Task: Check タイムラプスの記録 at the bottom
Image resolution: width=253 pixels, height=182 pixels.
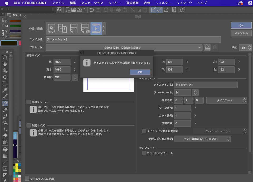Action: pos(27,178)
